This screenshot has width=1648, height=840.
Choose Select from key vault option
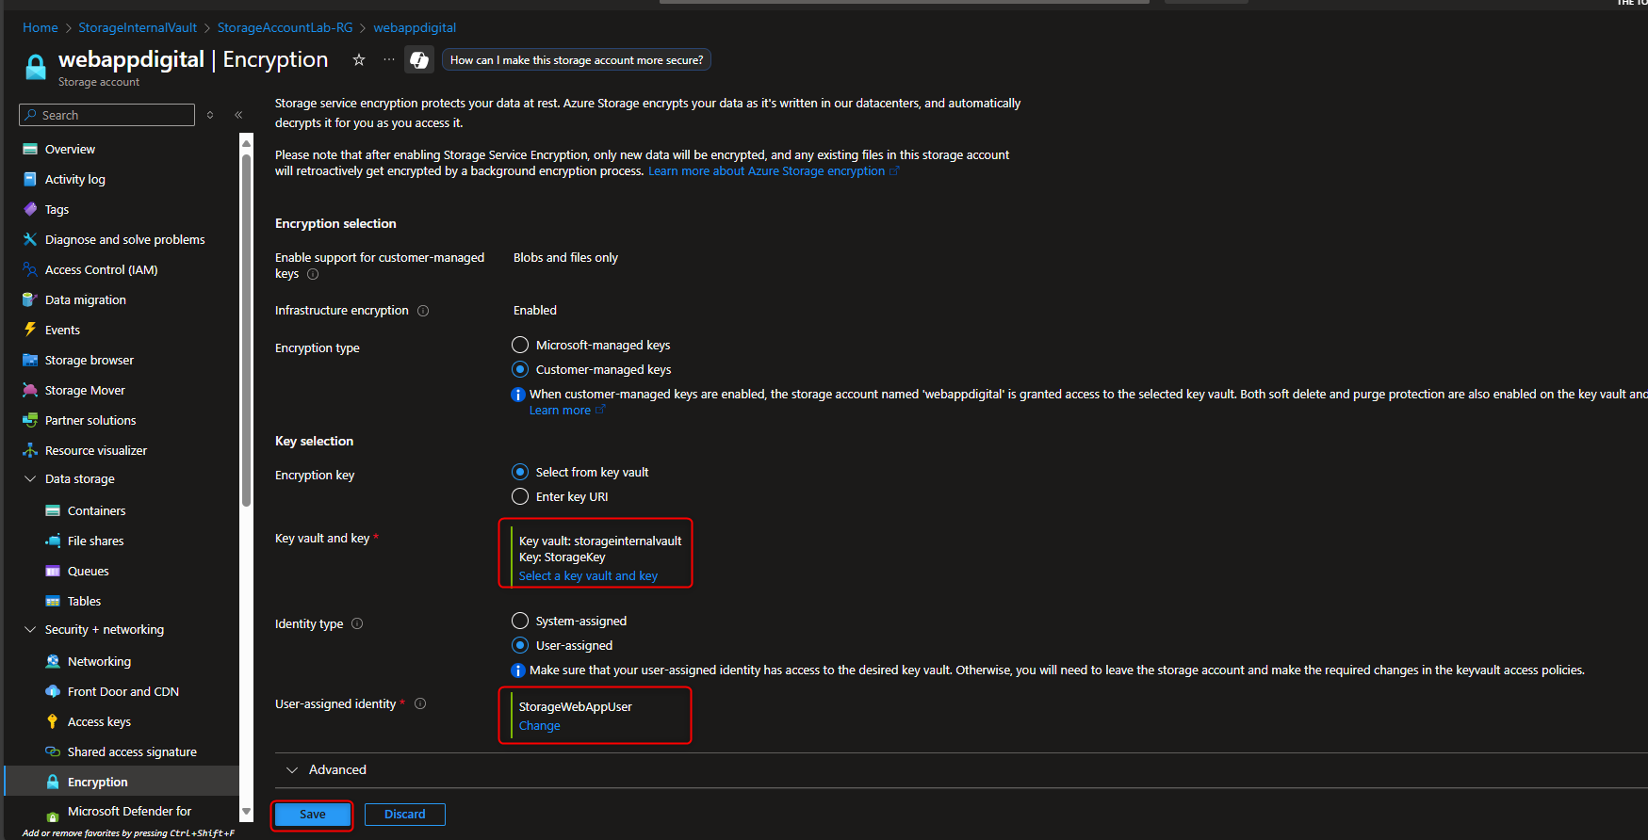pyautogui.click(x=520, y=472)
